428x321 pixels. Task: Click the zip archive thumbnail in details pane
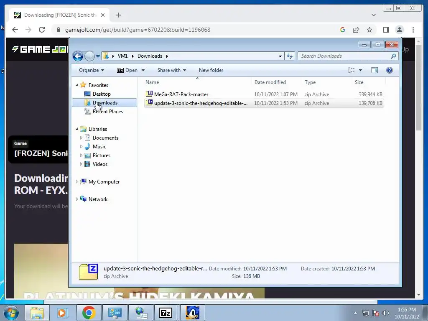tap(89, 272)
